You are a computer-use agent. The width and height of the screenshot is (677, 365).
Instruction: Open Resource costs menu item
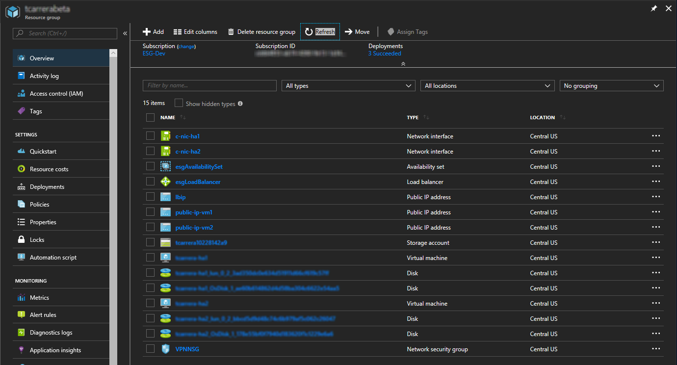click(61, 169)
